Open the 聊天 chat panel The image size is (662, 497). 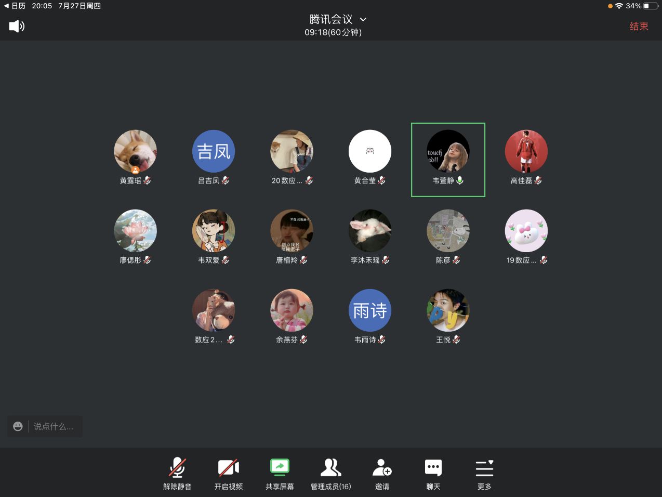click(433, 473)
